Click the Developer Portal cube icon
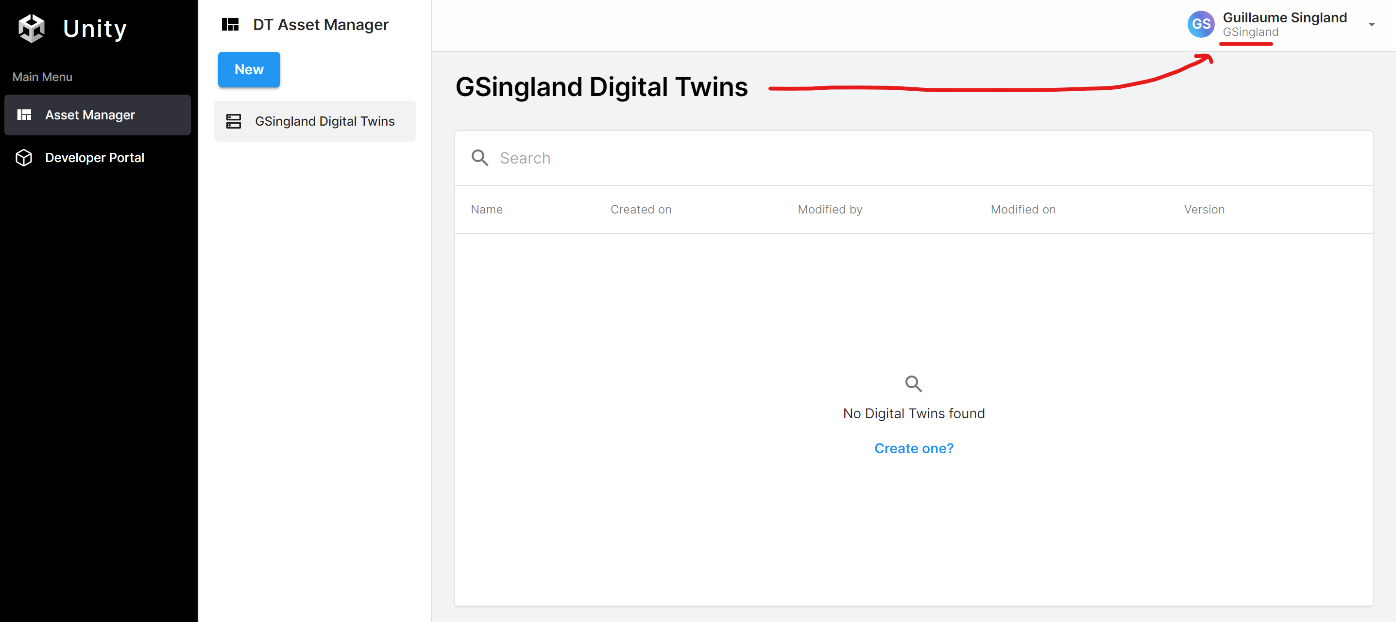 pos(24,158)
